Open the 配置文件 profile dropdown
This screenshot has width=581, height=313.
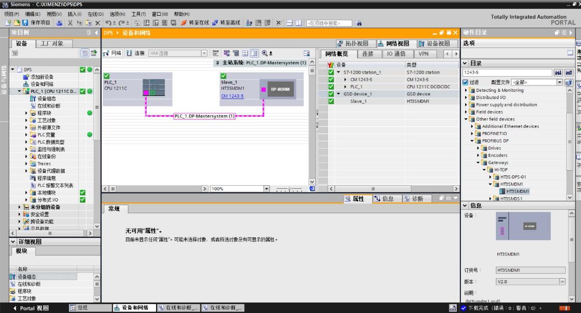560,82
